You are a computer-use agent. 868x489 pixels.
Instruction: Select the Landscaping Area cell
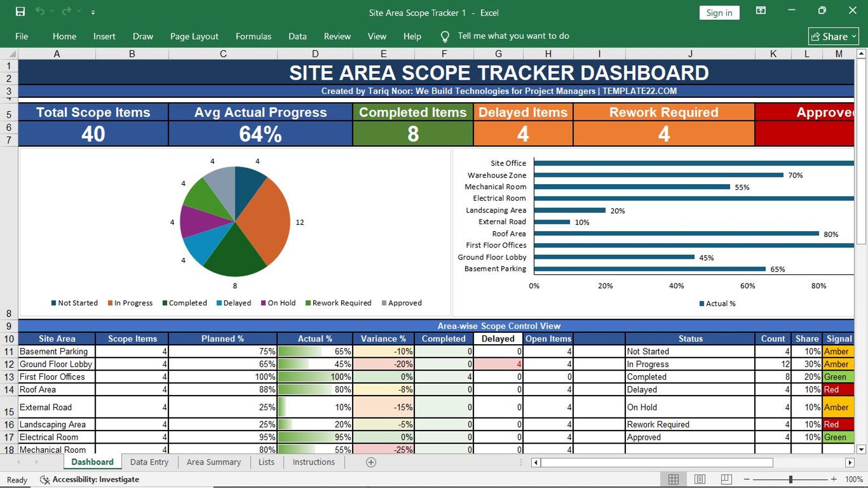click(57, 425)
